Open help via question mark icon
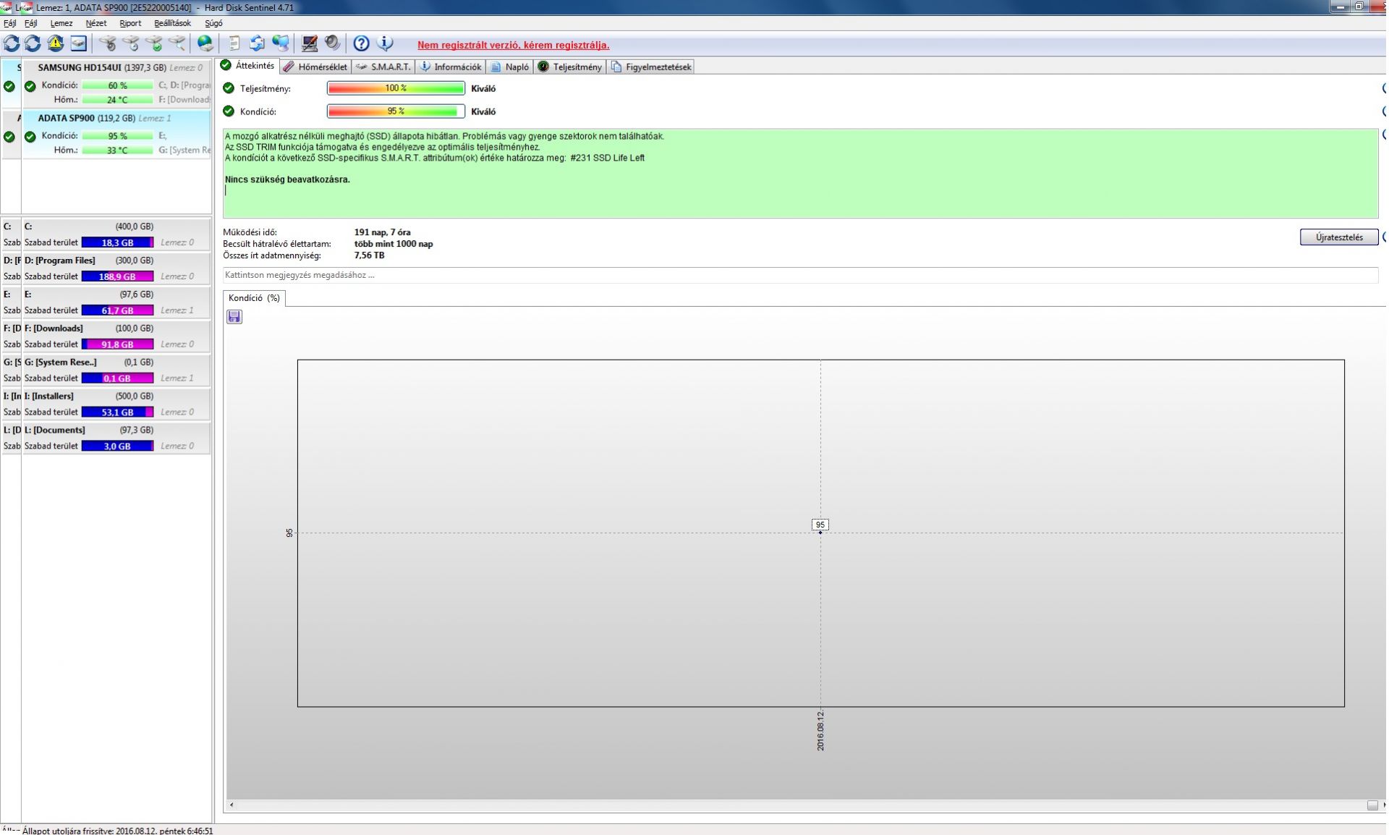Image resolution: width=1389 pixels, height=835 pixels. [361, 43]
